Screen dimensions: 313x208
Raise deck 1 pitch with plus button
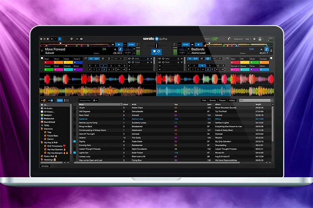[x=134, y=49]
